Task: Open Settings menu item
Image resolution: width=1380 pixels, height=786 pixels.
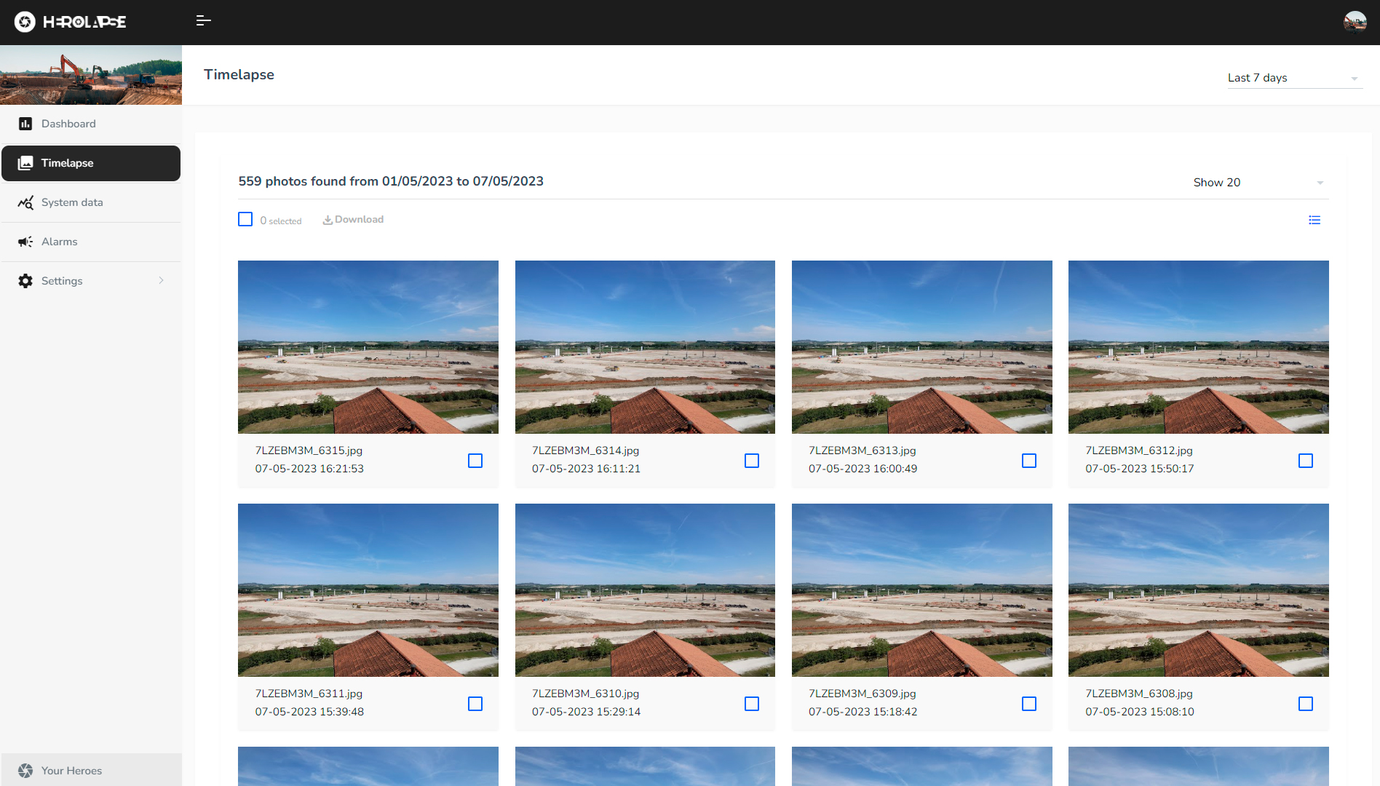Action: click(91, 281)
